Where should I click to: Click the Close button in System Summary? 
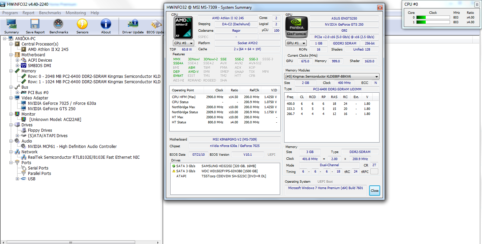tap(374, 190)
